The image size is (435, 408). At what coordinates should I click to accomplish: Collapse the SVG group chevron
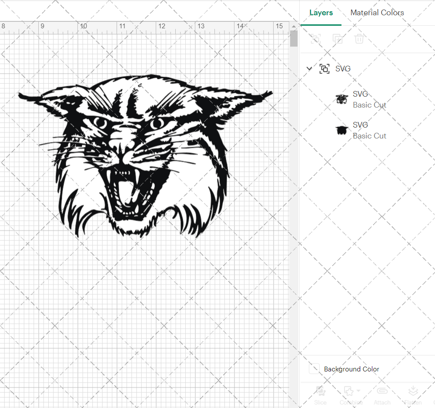pyautogui.click(x=309, y=68)
